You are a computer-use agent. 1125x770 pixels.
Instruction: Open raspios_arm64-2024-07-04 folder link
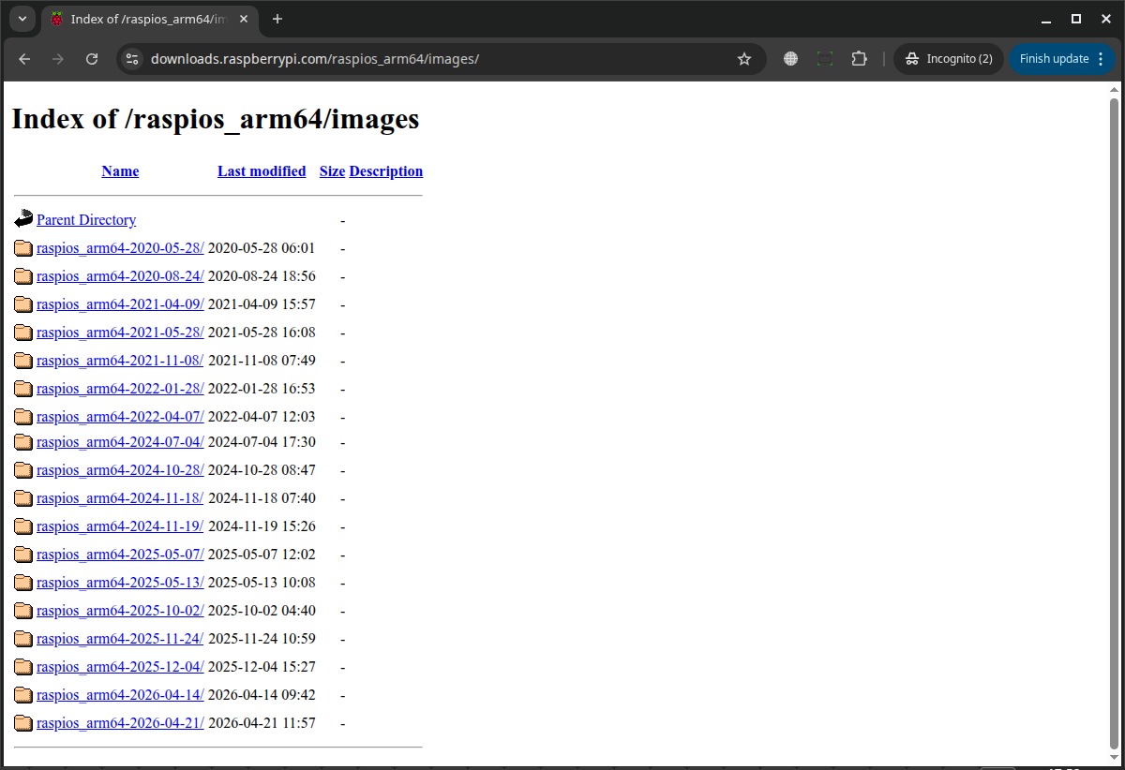120,442
